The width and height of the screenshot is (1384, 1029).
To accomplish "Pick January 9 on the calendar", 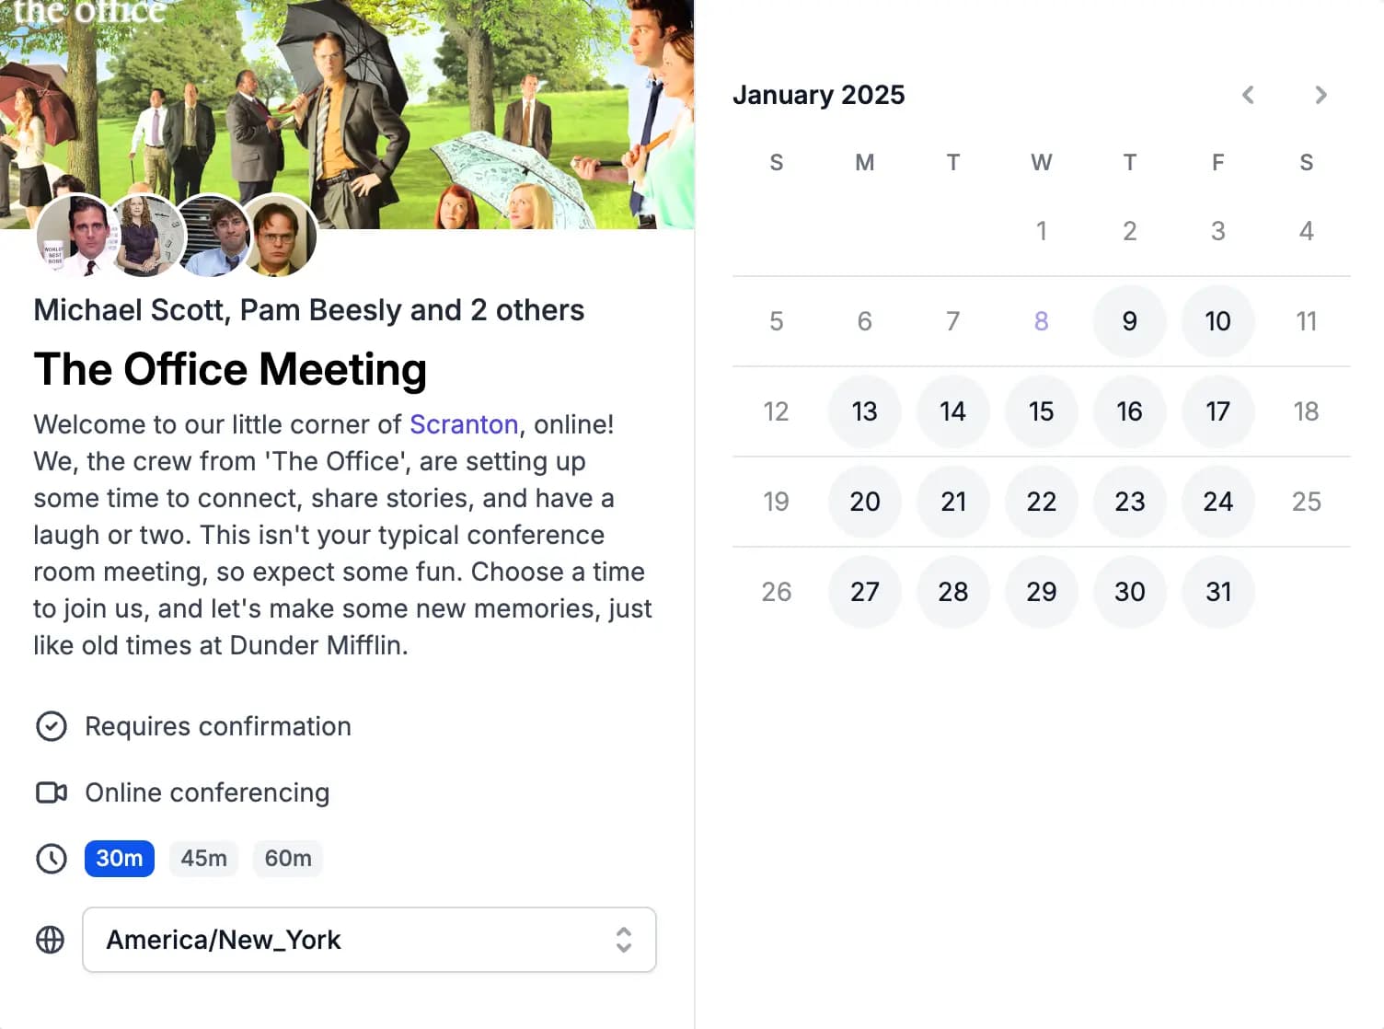I will (x=1129, y=321).
